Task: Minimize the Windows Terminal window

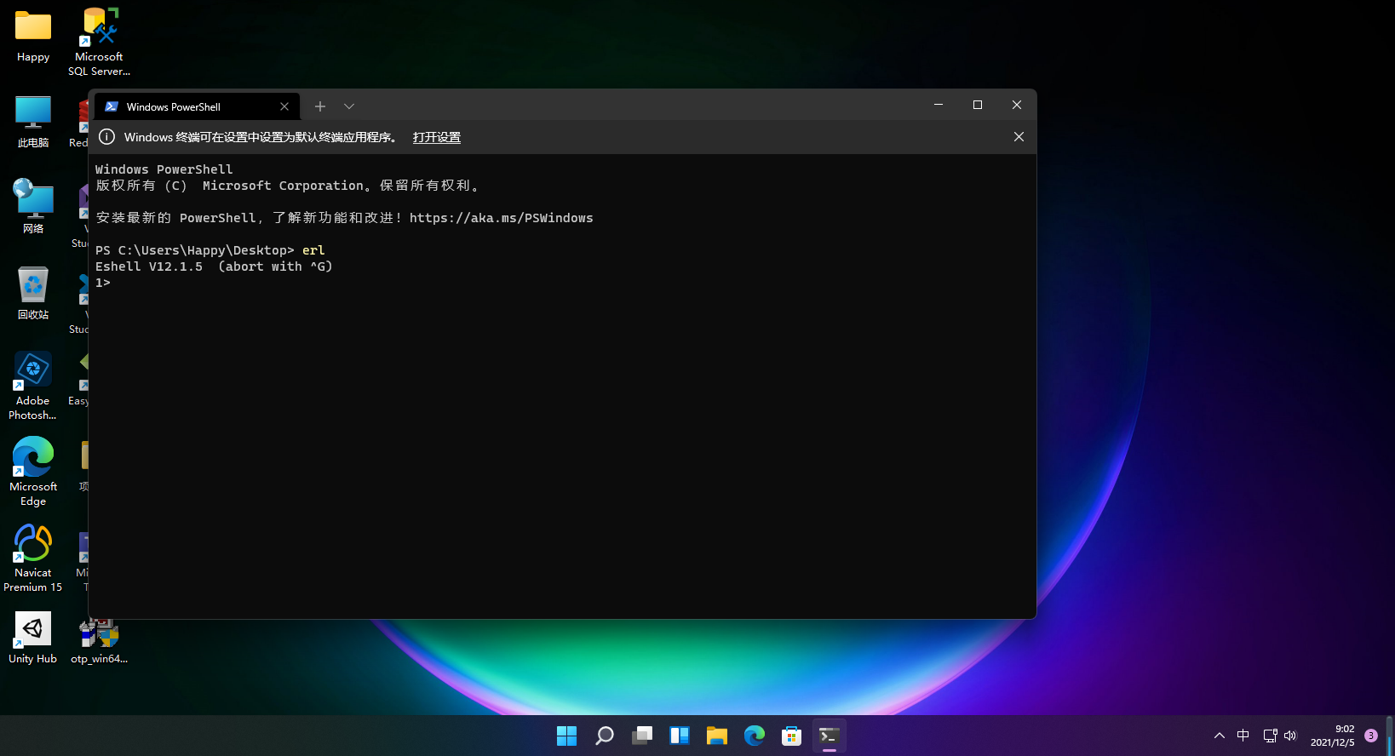Action: pos(939,105)
